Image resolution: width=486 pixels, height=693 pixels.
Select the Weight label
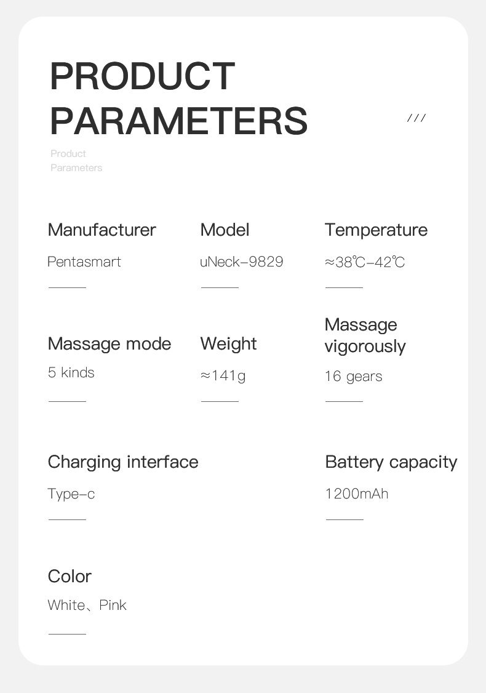tap(228, 344)
